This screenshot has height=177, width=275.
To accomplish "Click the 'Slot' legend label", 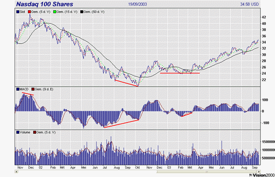I will point(22,12).
